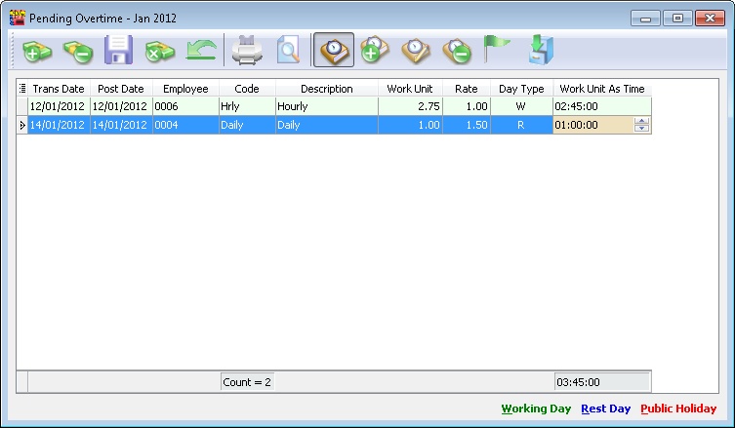Decrease time with spinner down arrow
The height and width of the screenshot is (428, 735).
tap(641, 129)
